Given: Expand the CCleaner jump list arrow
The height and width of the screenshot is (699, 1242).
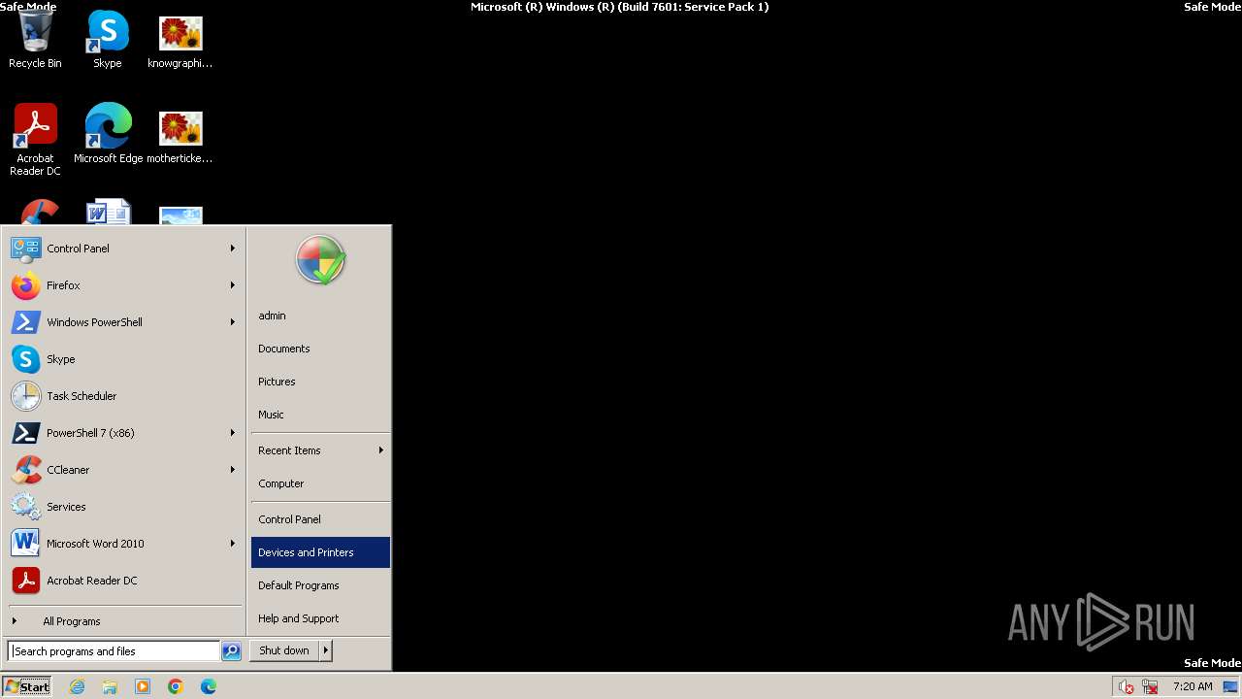Looking at the screenshot, I should (x=233, y=470).
